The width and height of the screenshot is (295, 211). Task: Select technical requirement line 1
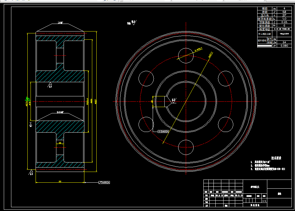coord(261,162)
